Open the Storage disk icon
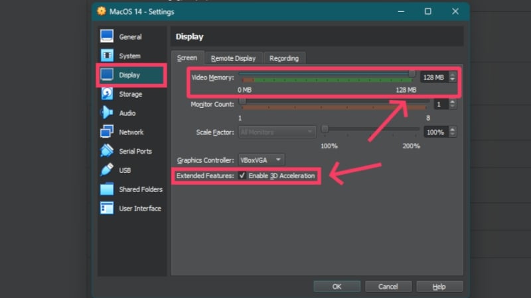This screenshot has height=298, width=531. 107,93
